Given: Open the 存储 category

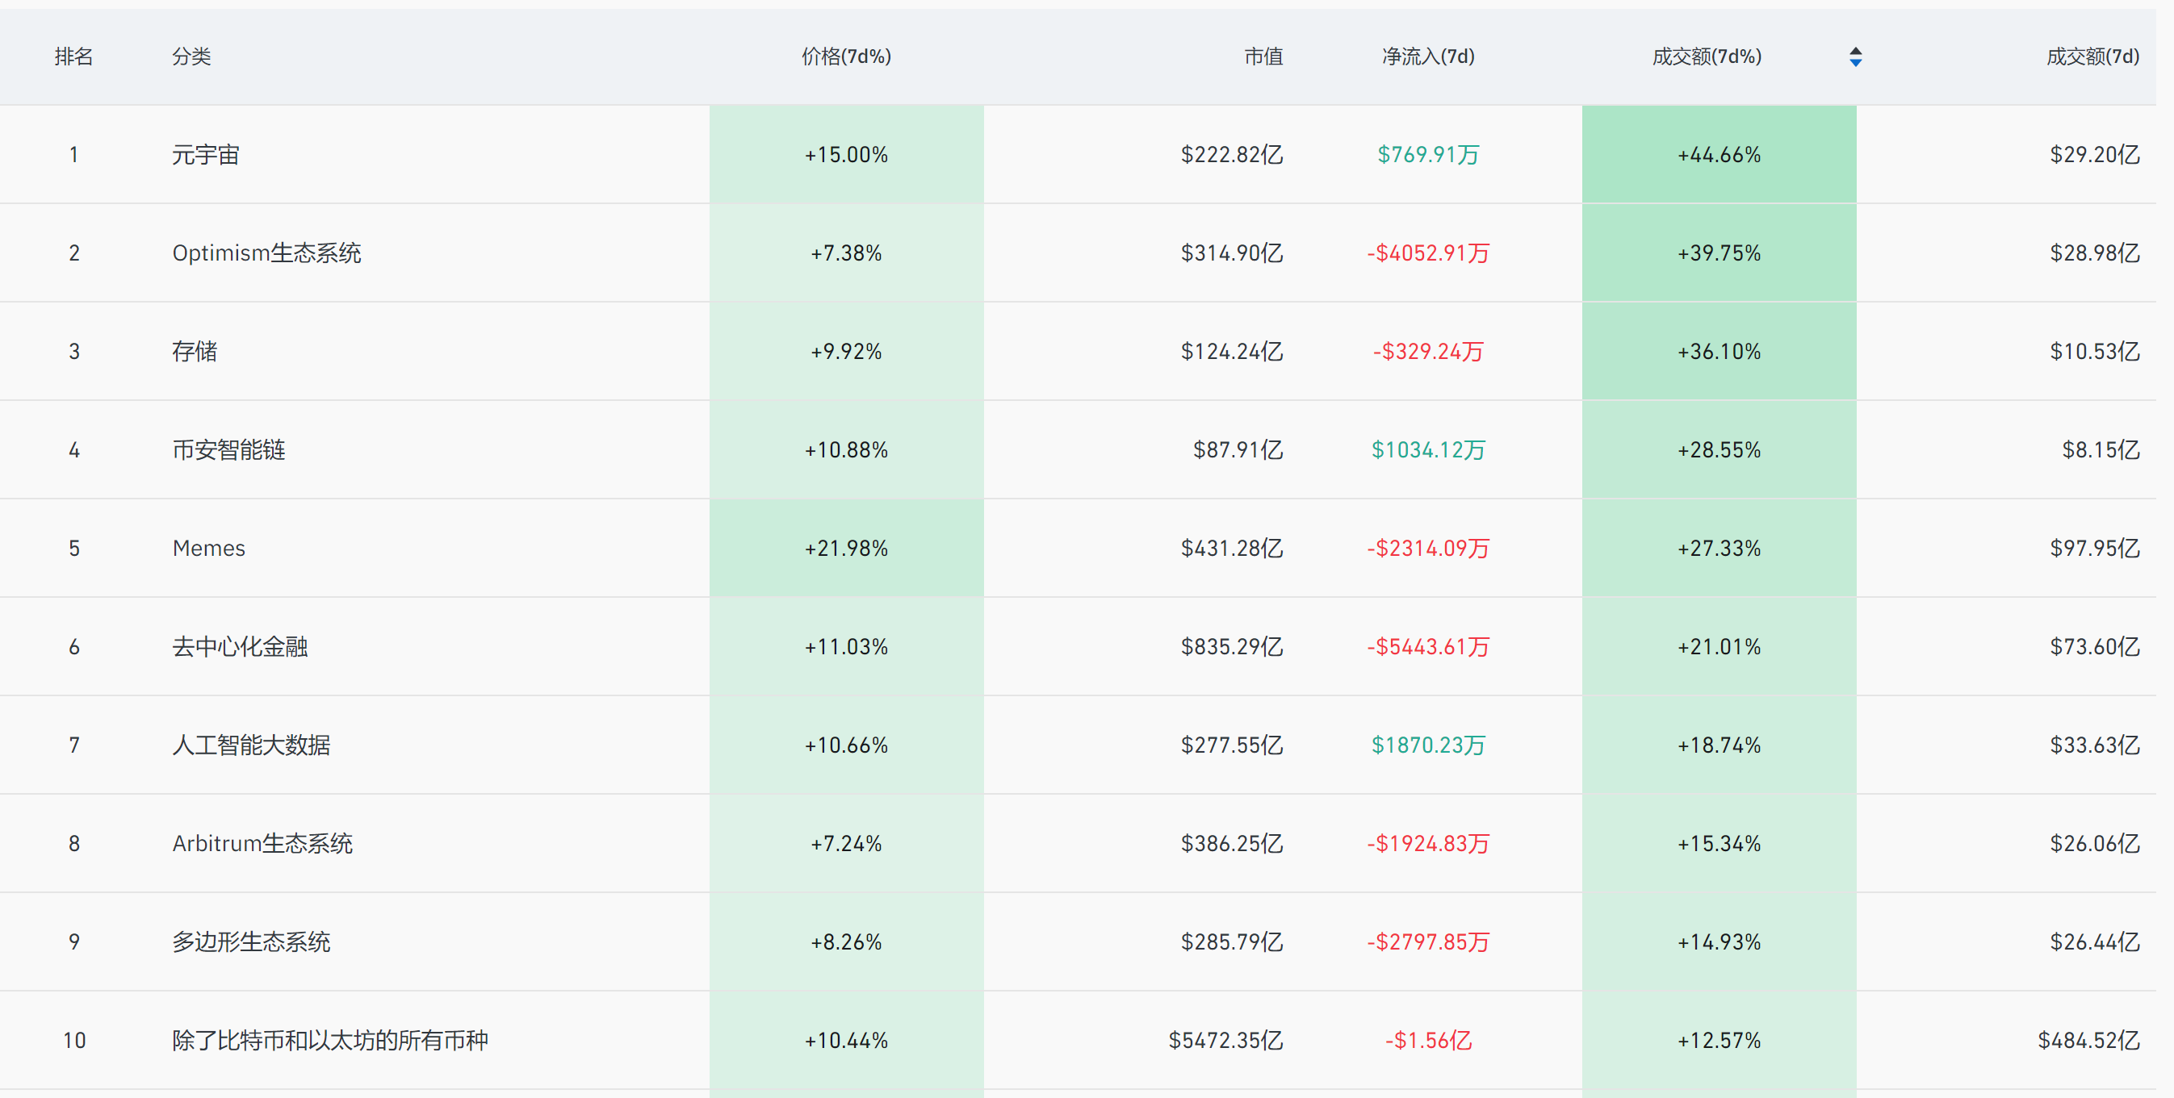Looking at the screenshot, I should pos(195,352).
